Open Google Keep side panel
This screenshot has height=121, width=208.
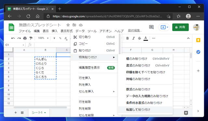click(198, 40)
